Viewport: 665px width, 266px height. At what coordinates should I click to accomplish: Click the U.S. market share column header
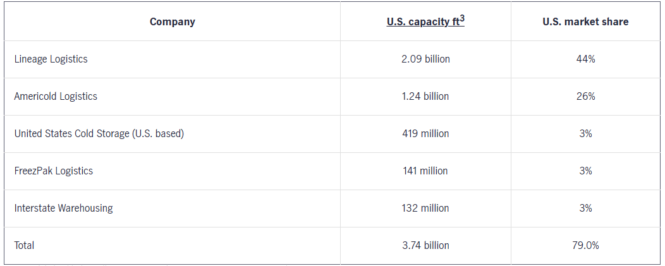585,21
